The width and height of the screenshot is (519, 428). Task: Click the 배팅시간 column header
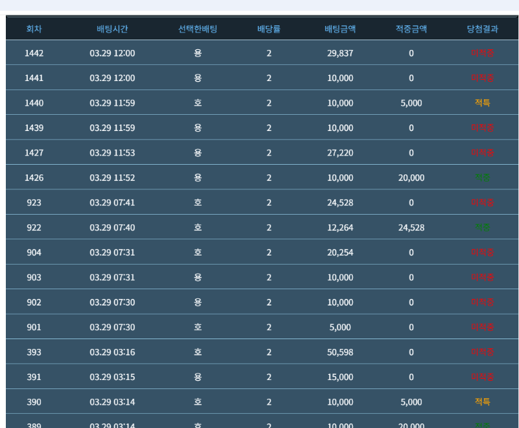[x=112, y=29]
